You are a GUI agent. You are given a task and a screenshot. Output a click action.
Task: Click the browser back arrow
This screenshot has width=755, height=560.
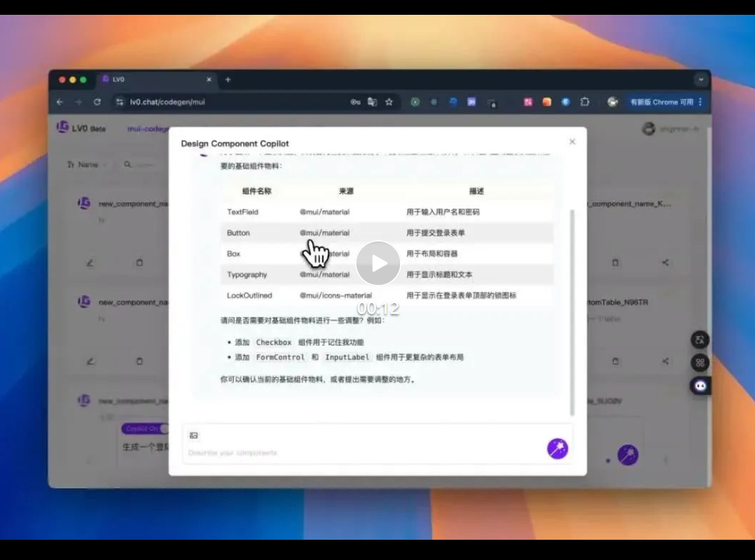click(x=60, y=102)
